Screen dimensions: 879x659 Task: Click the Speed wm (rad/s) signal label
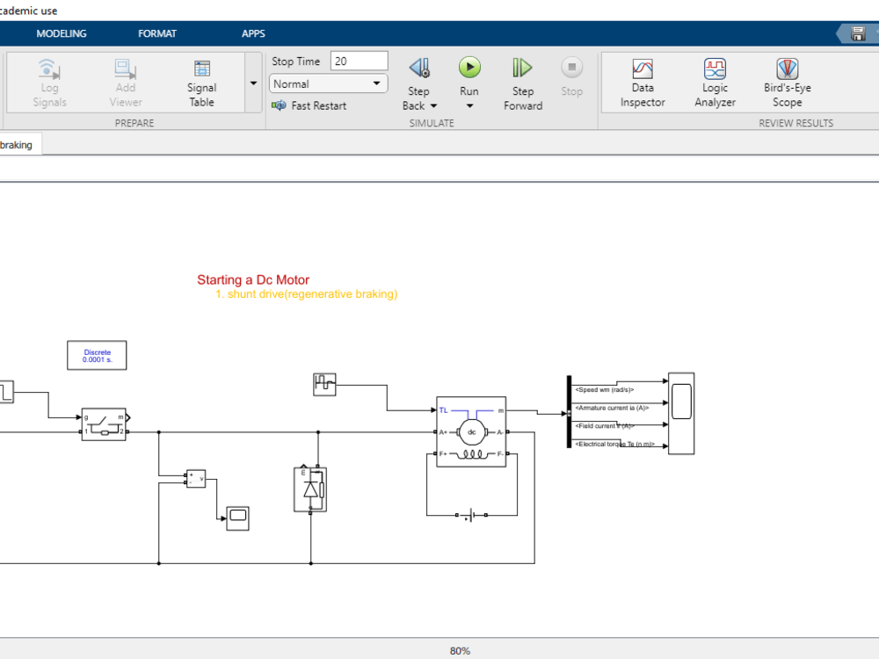click(605, 389)
